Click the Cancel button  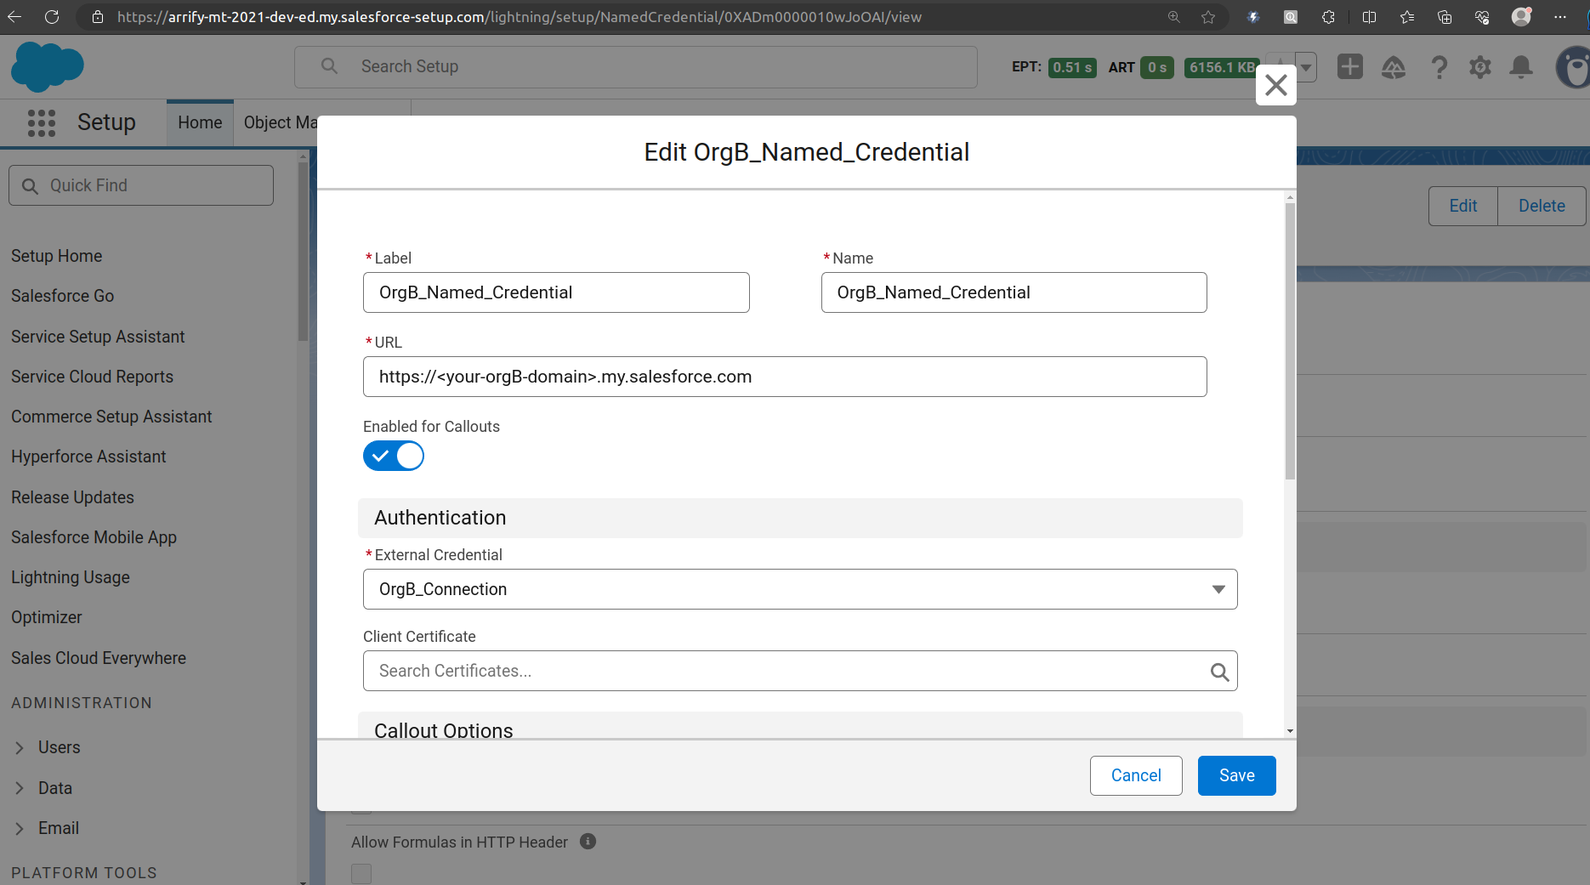pos(1135,775)
